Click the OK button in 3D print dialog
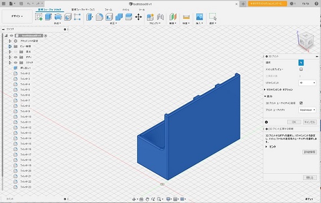Image resolution: width=321 pixels, height=203 pixels. click(x=294, y=122)
